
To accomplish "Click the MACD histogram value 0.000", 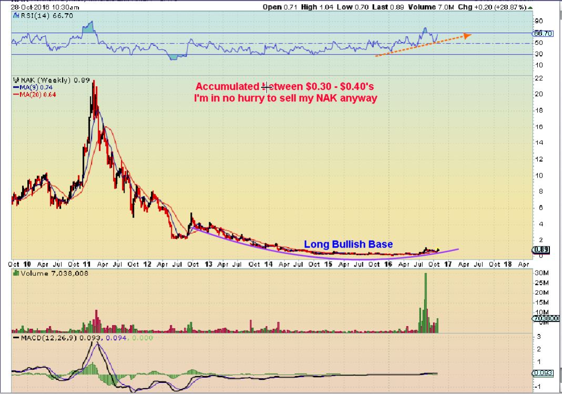I will point(142,338).
